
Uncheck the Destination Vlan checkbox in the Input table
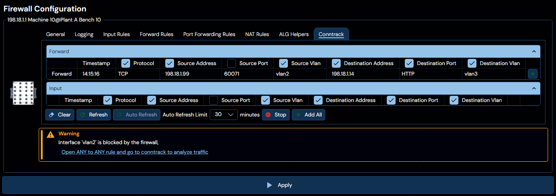click(454, 100)
